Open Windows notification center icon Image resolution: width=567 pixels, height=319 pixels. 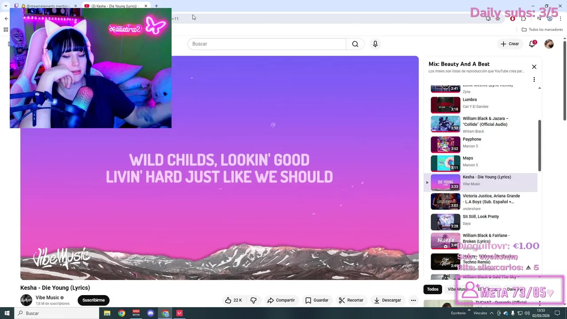click(x=557, y=313)
